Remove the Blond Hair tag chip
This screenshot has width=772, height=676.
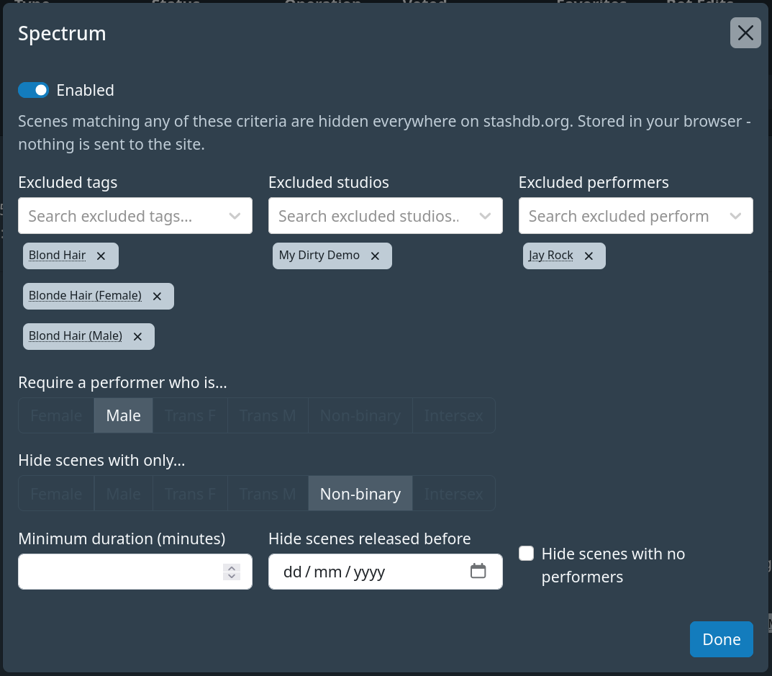click(101, 256)
